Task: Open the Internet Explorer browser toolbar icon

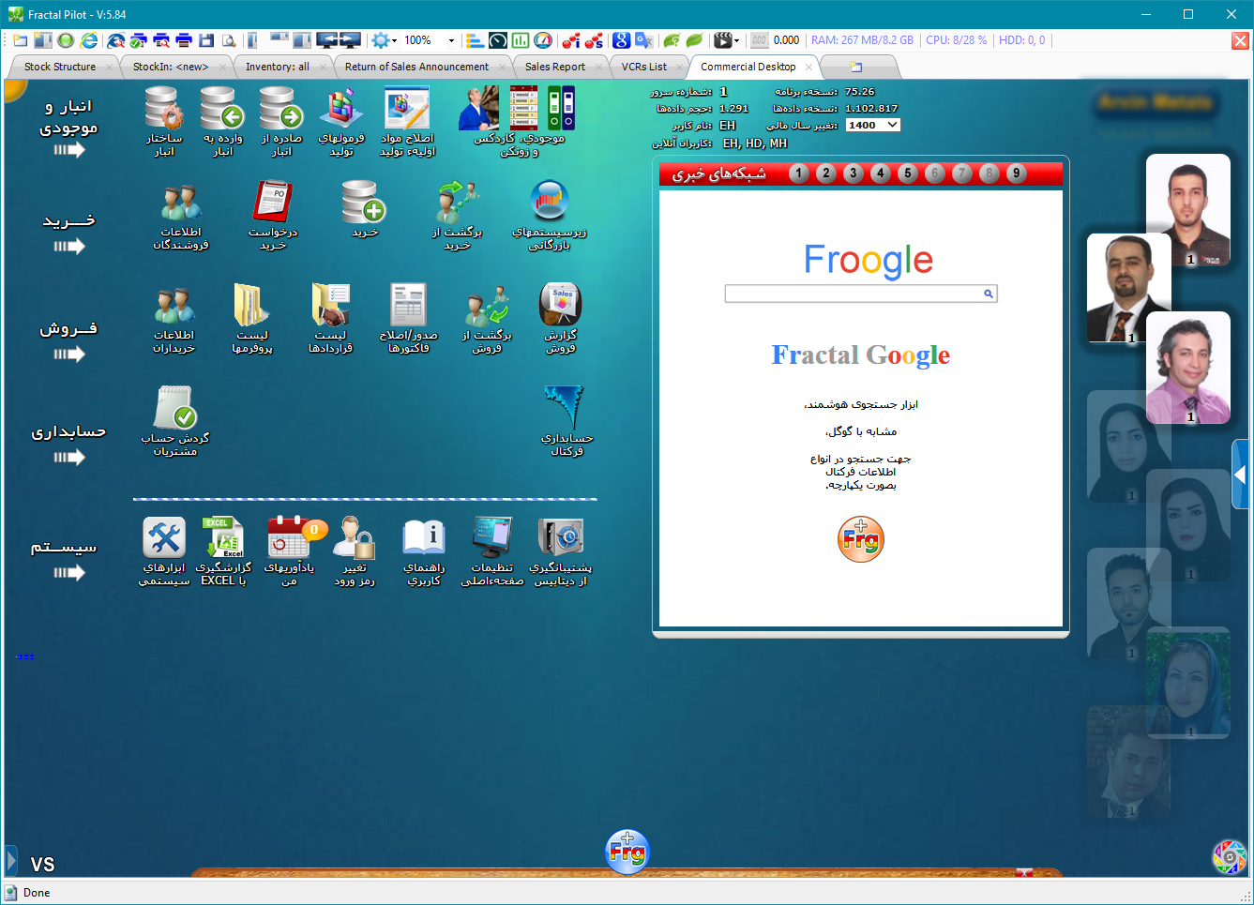Action: [x=89, y=40]
